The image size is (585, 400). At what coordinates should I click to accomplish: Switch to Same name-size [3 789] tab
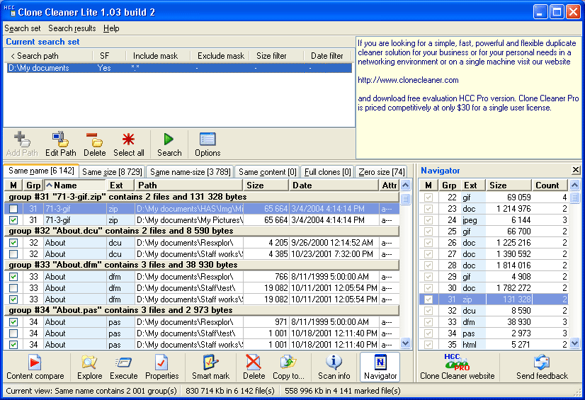tap(190, 172)
